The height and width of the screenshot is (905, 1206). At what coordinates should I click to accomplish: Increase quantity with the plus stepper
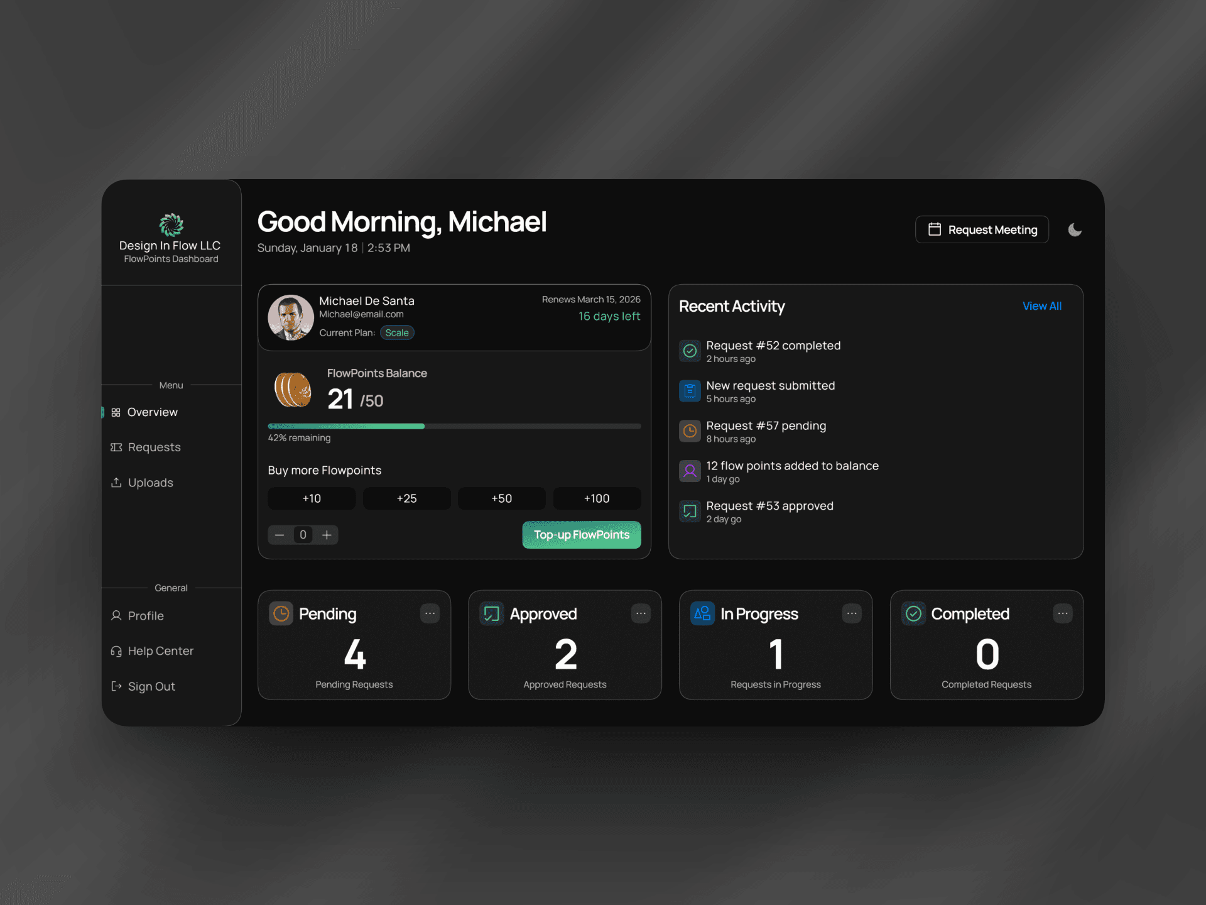(327, 535)
